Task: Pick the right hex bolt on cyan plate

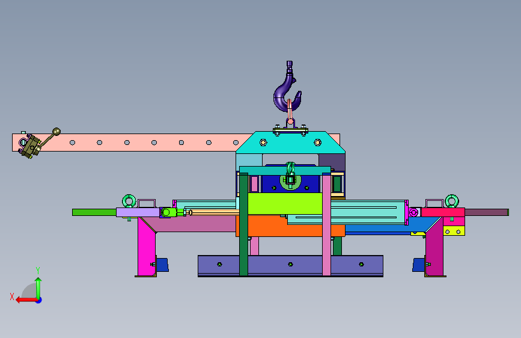Action: click(318, 143)
